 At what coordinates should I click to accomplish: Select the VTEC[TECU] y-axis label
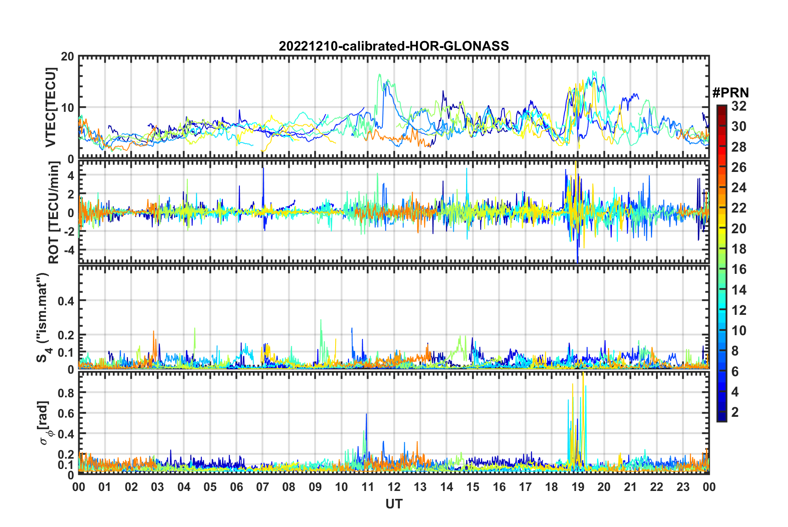(x=51, y=107)
